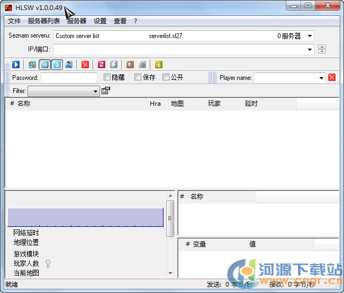Screen dimensions: 344x293
Task: Click the 变量 column header
Action: pos(199,244)
